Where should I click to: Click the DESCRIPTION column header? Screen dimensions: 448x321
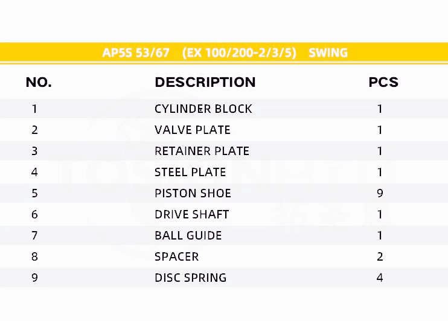coord(205,82)
